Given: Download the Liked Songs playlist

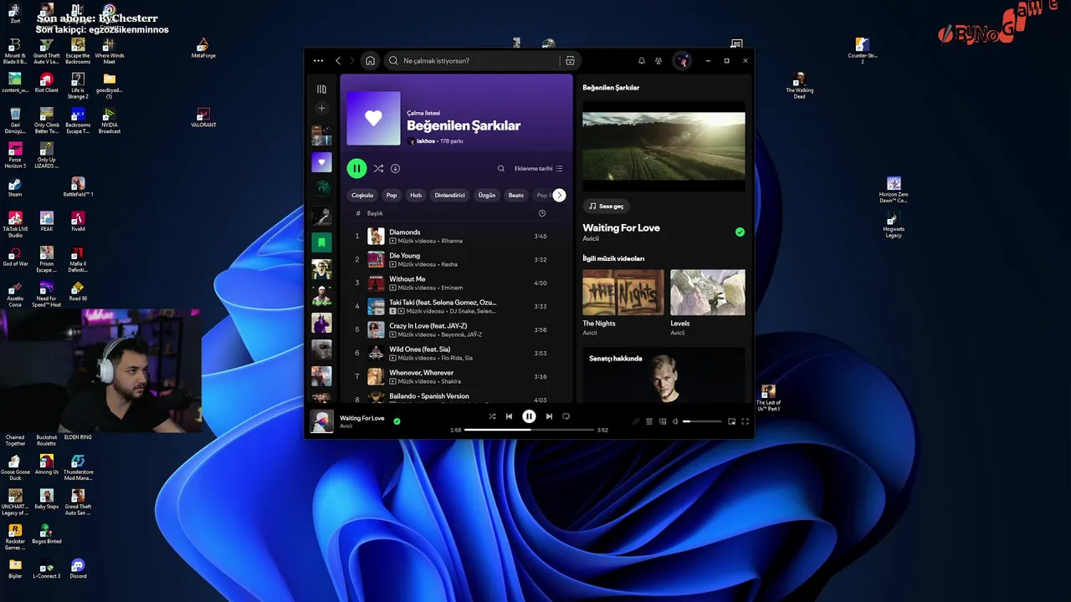Looking at the screenshot, I should click(x=395, y=168).
